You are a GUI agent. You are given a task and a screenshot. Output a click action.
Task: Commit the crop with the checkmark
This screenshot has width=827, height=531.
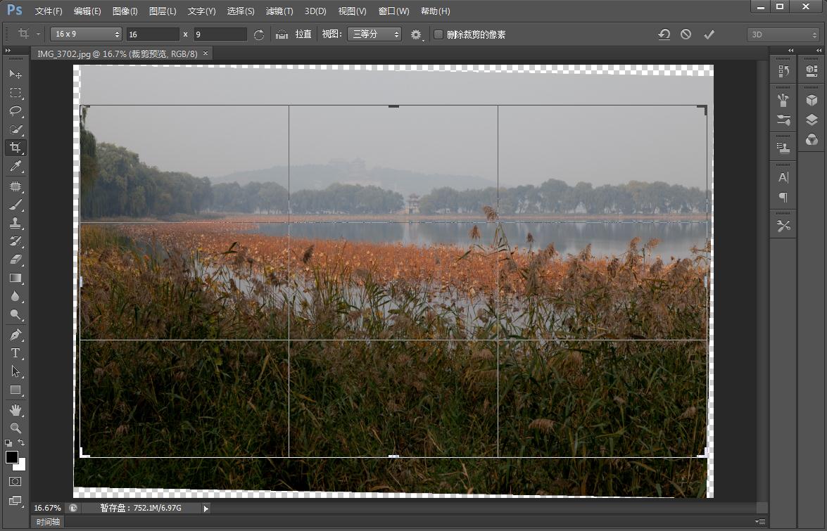click(709, 34)
